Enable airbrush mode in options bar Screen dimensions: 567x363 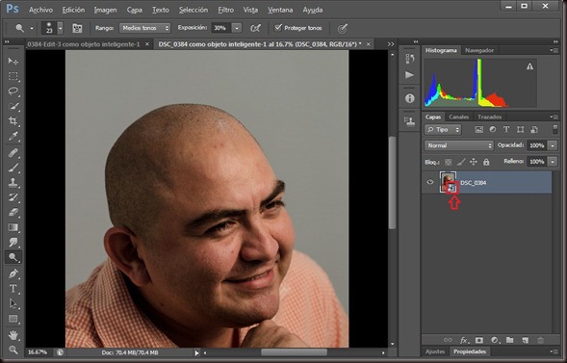[x=256, y=28]
